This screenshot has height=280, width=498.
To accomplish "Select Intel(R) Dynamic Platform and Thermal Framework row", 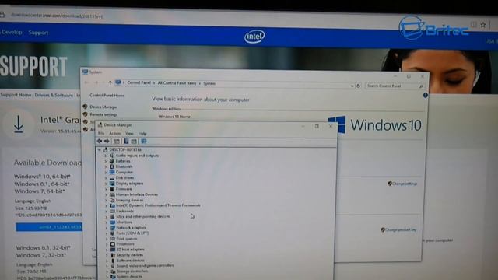I will tap(158, 205).
